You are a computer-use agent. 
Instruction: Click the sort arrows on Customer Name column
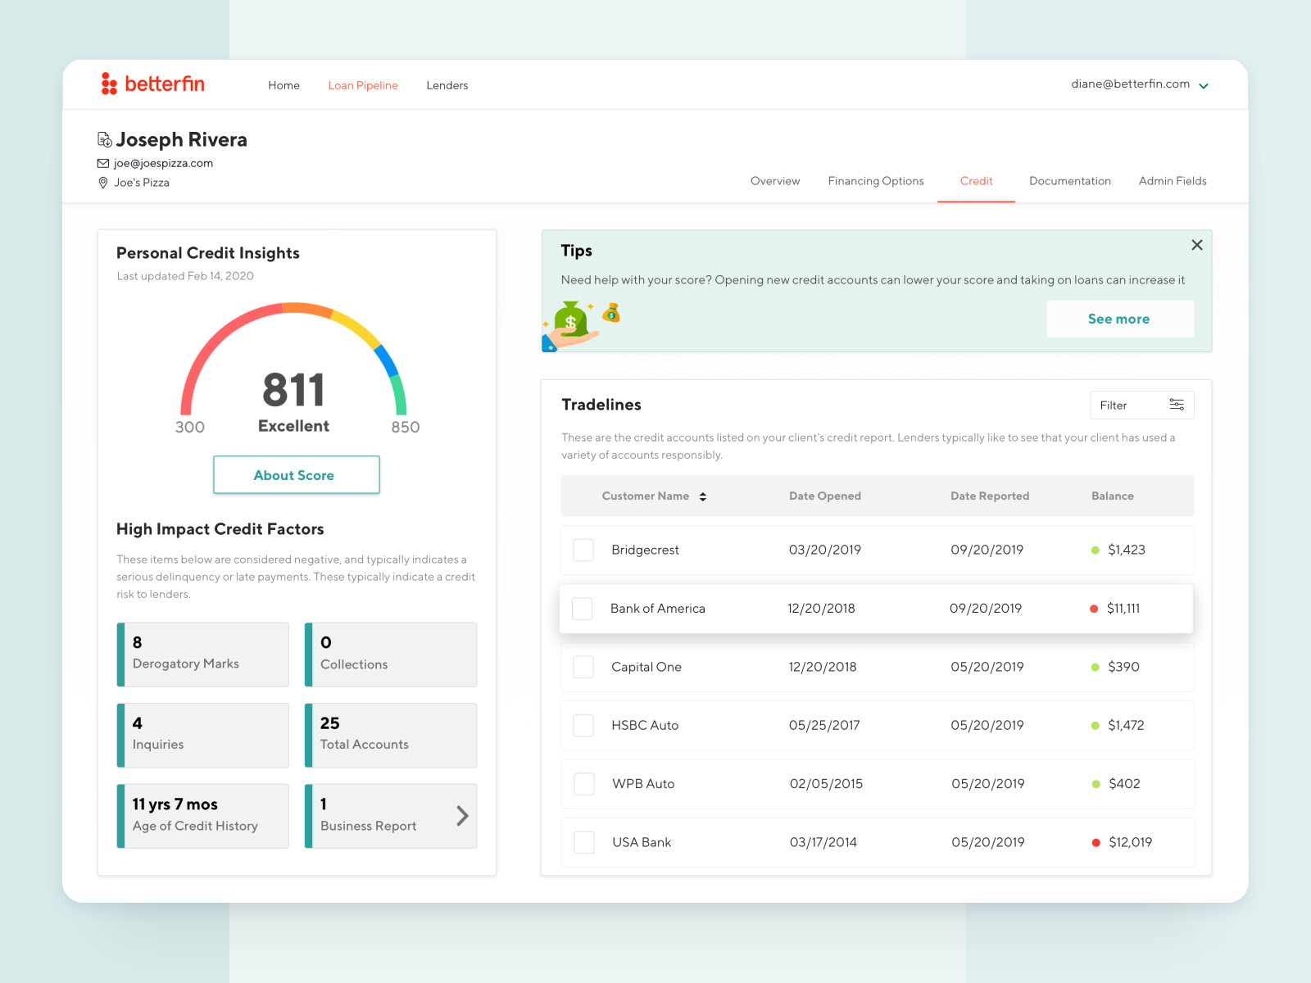[703, 496]
